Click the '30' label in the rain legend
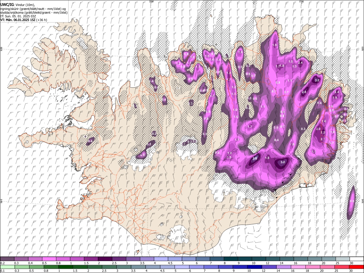The image size is (364, 273). 351,271
